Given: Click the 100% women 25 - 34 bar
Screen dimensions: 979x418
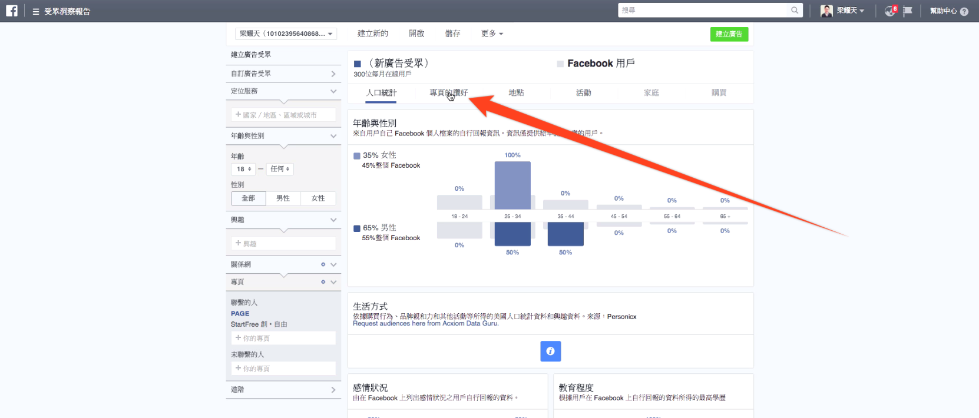Looking at the screenshot, I should (512, 185).
